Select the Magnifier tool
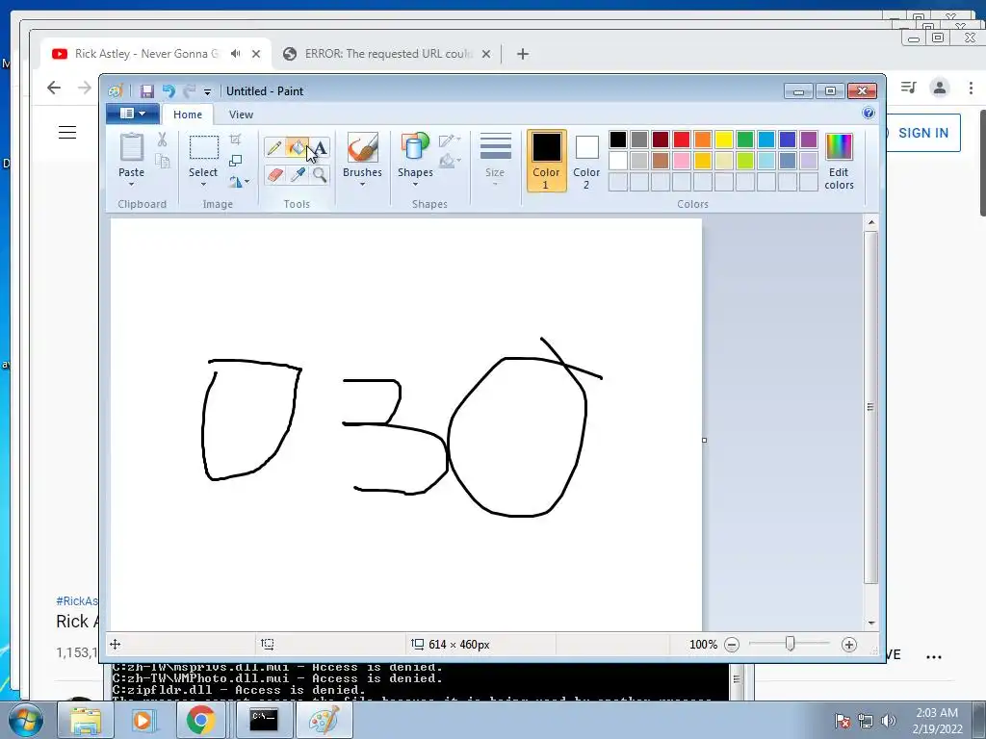 click(x=320, y=174)
